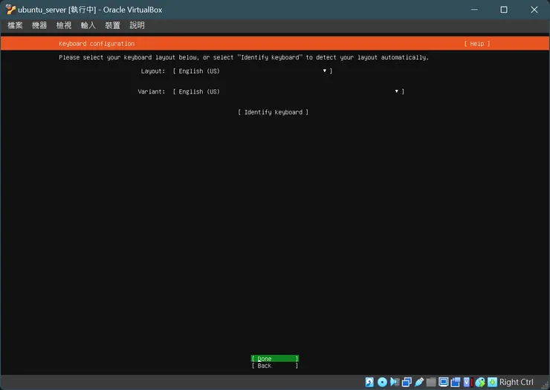
Task: Go back using the Back button
Action: [275, 365]
